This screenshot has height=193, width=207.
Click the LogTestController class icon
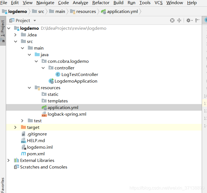[58, 75]
